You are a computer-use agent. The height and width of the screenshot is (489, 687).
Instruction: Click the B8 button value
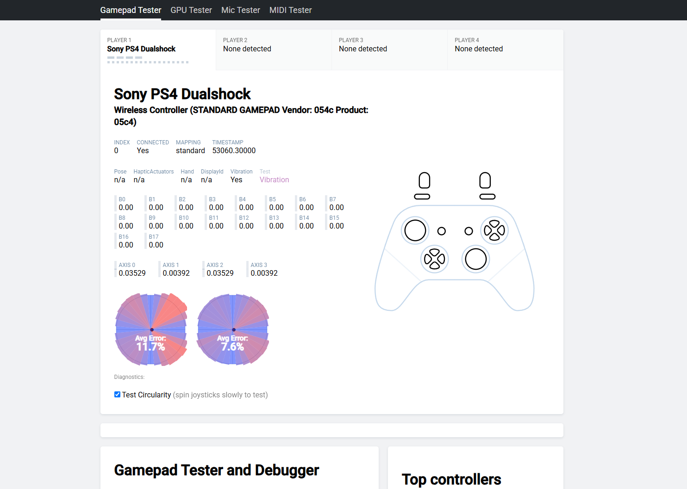tap(126, 226)
